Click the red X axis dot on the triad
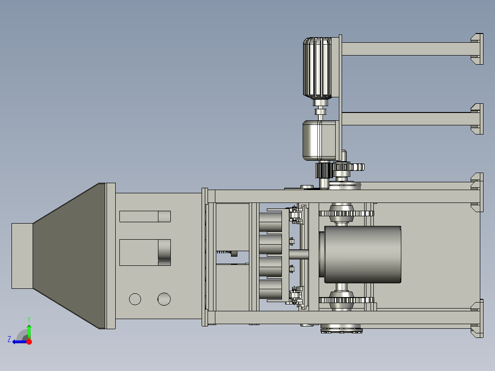The height and width of the screenshot is (371, 495). (29, 342)
